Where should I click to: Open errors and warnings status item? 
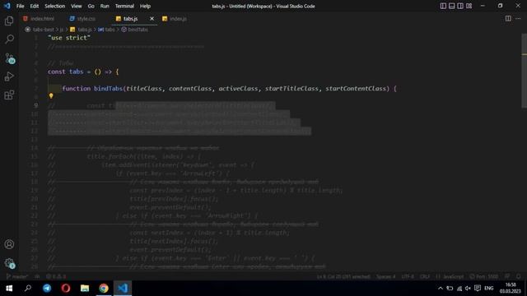pyautogui.click(x=56, y=276)
